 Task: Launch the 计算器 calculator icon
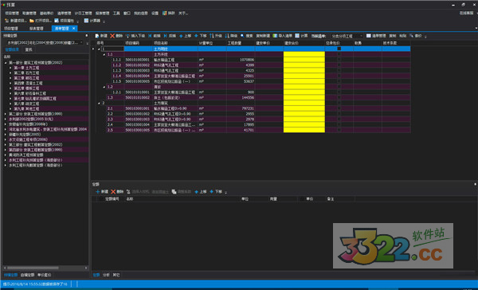[86, 21]
